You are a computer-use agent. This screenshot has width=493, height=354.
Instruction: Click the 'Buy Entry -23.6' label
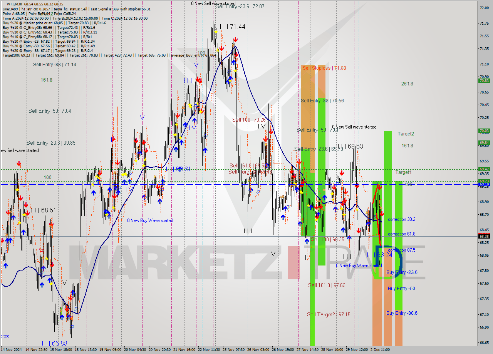(x=402, y=272)
